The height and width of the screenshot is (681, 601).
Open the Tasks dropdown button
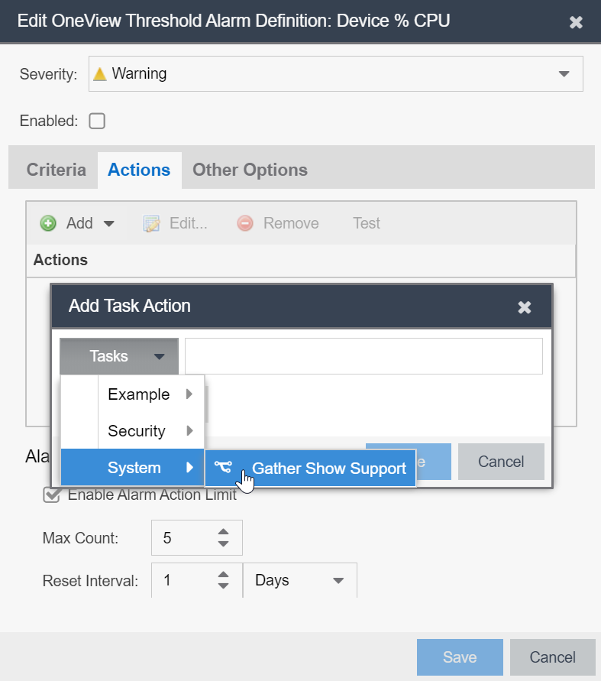coord(119,356)
